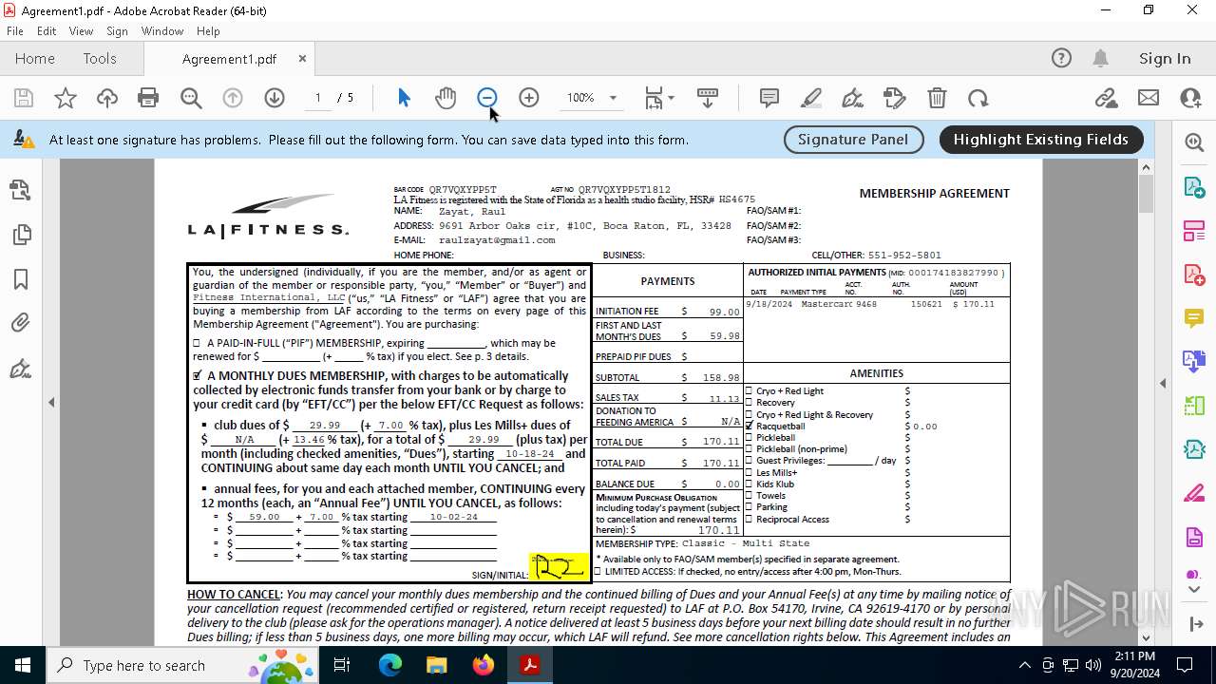Select the Highlight text tool
Screen dimensions: 1216x684
[811, 98]
